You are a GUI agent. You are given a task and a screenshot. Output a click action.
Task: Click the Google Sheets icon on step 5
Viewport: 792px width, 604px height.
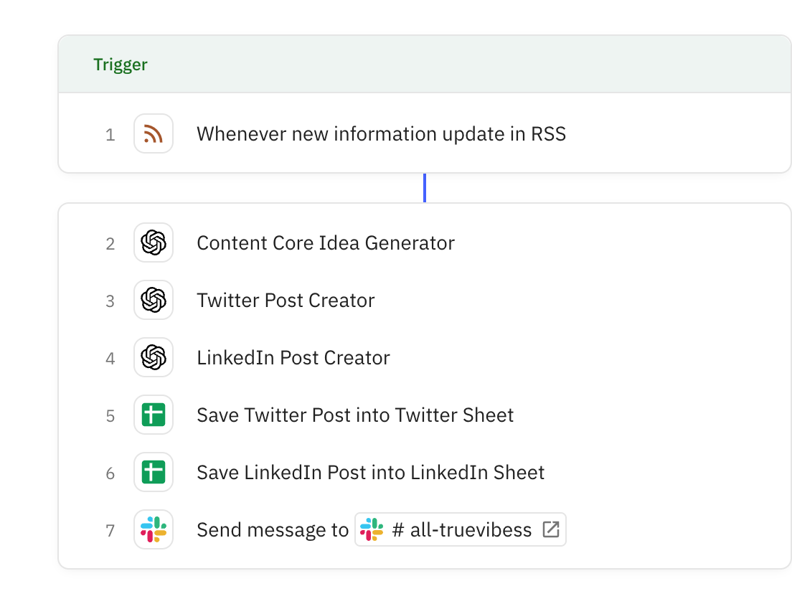153,415
